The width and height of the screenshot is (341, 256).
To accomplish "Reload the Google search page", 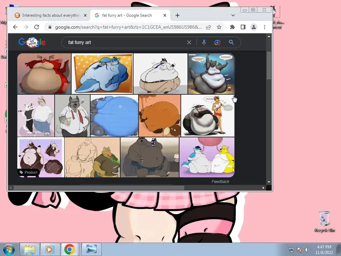I will click(37, 27).
